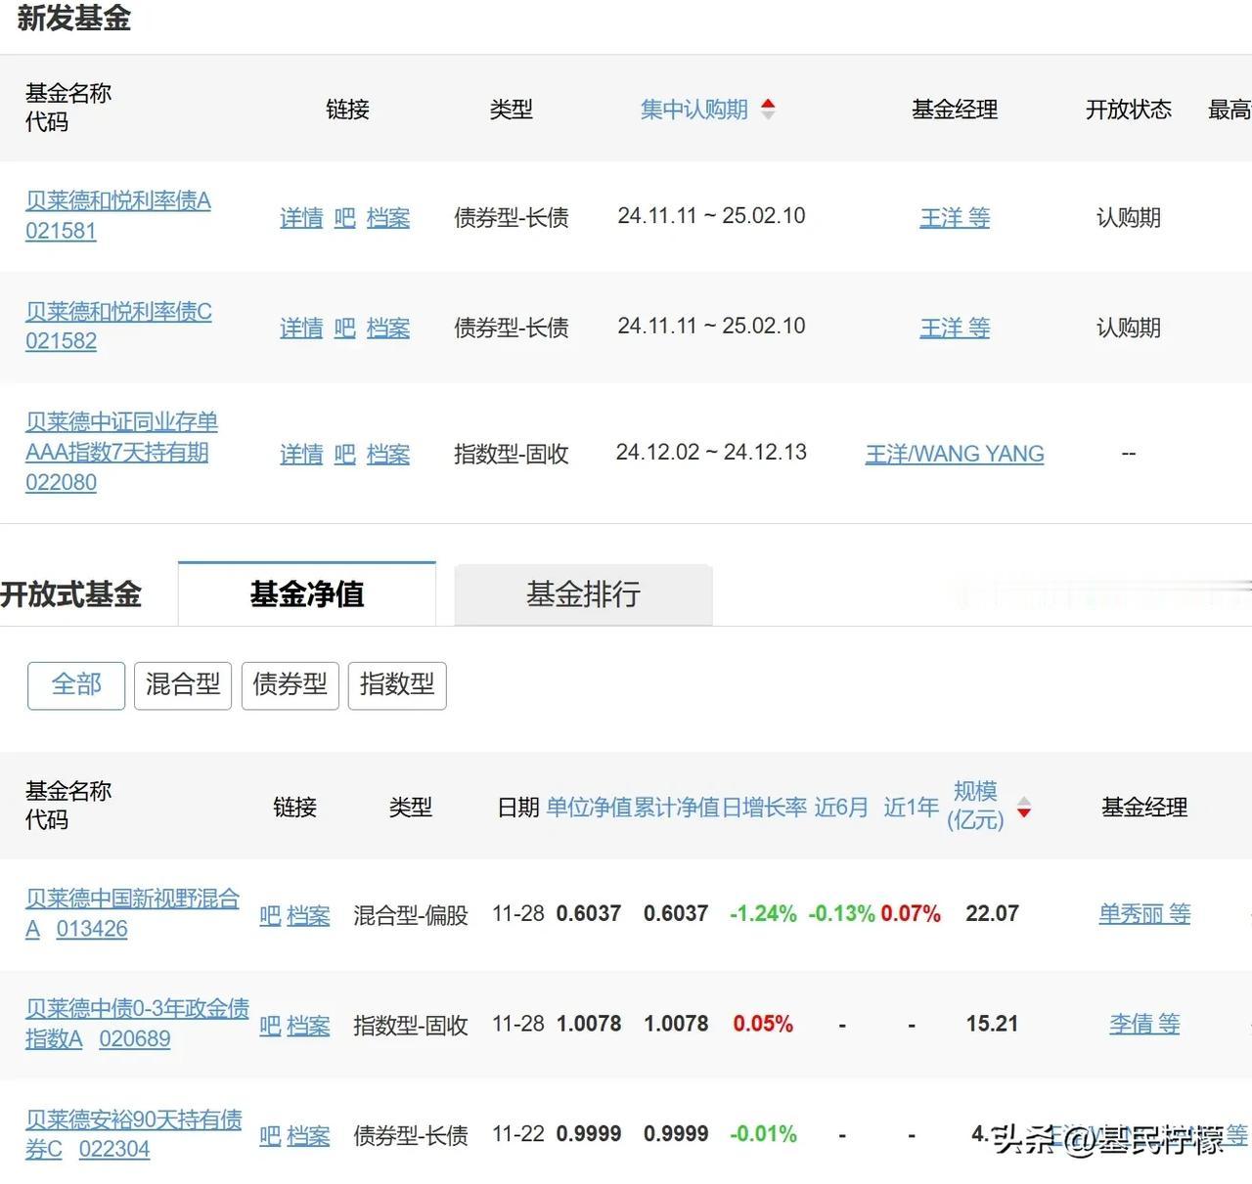This screenshot has height=1184, width=1252.
Task: Select 指数型-固收 type for fund 022080
Action: (512, 455)
